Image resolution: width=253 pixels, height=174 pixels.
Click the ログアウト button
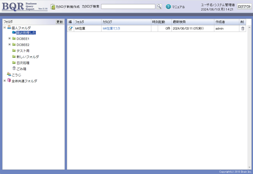244,7
